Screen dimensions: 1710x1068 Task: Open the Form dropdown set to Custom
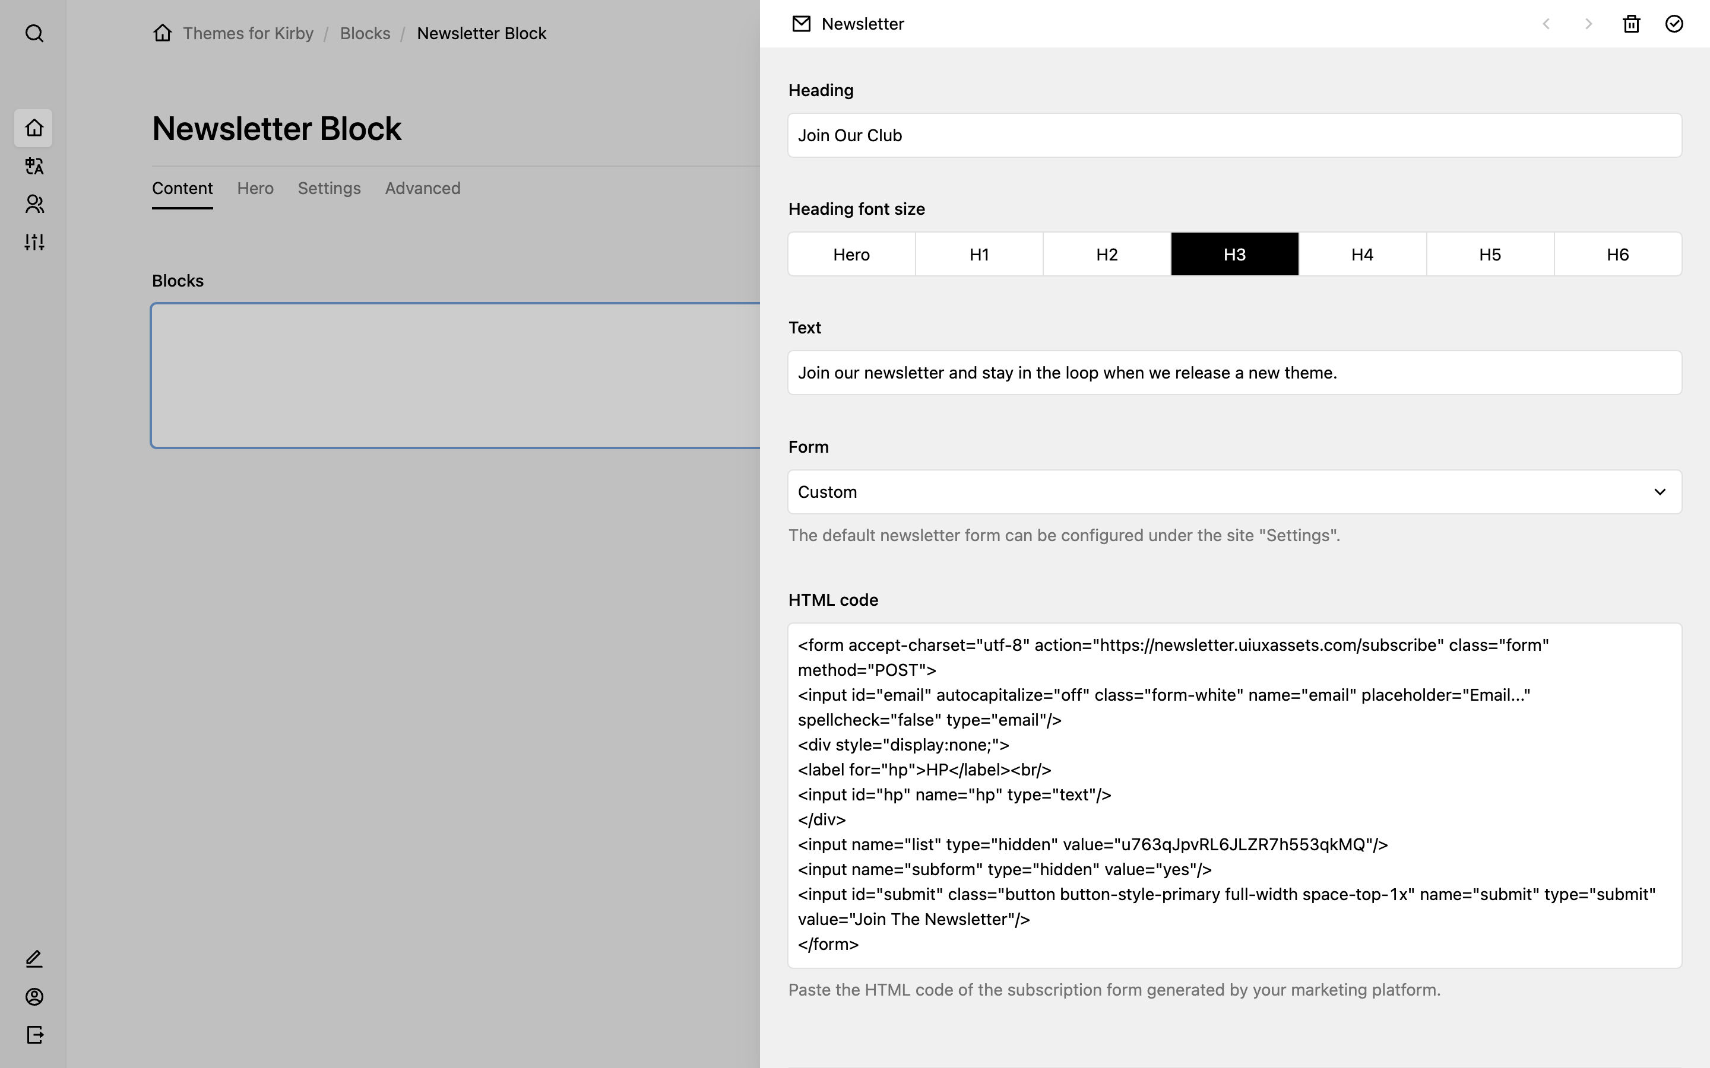pos(1234,492)
